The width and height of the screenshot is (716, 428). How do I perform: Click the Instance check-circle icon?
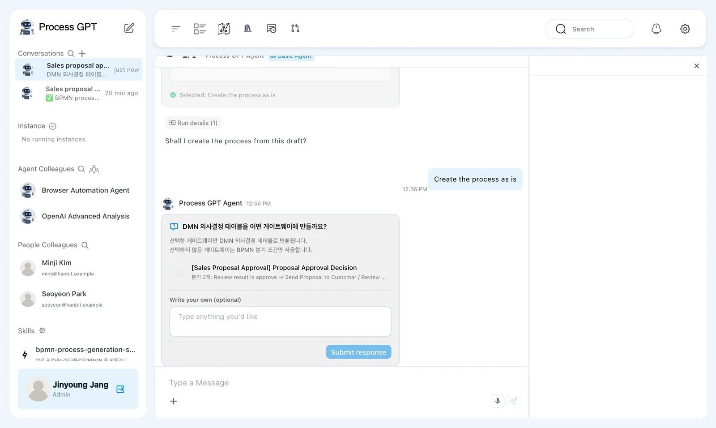(52, 126)
